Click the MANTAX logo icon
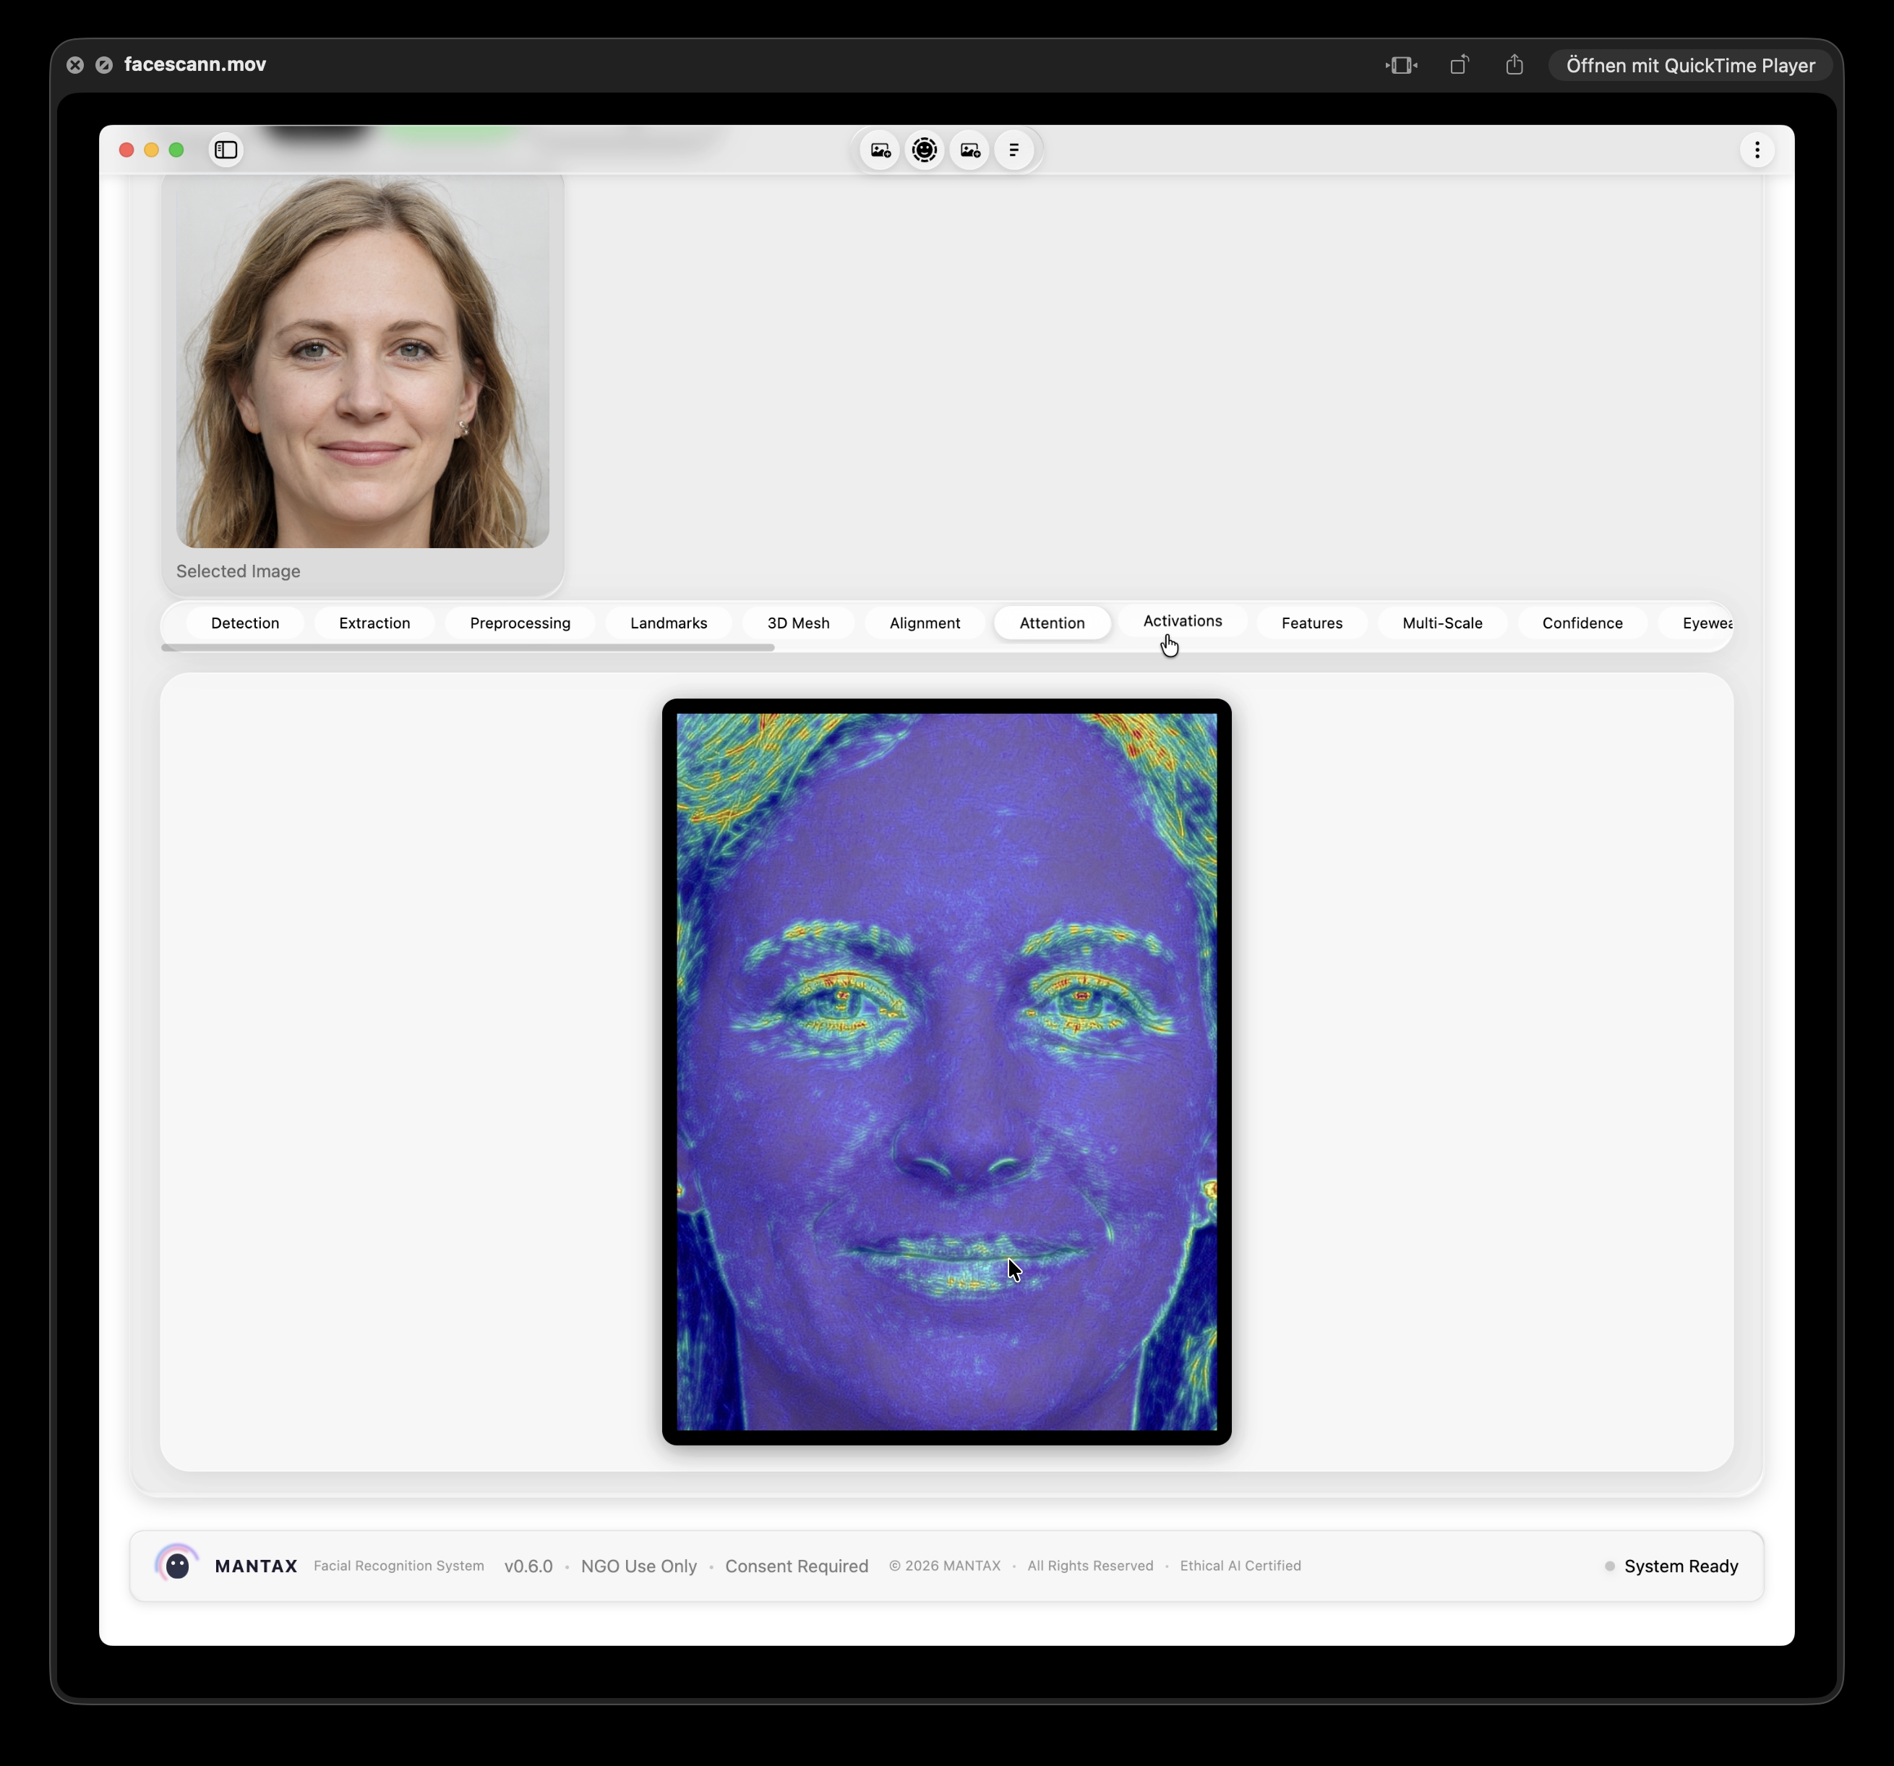Image resolution: width=1894 pixels, height=1766 pixels. point(177,1565)
